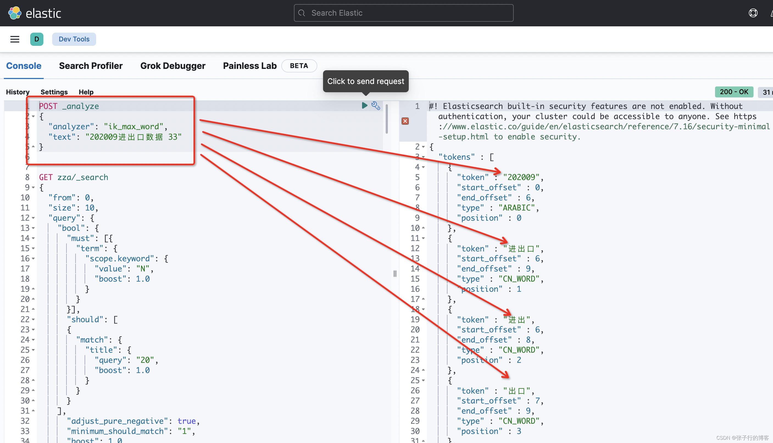Open the Grok Debugger tab
The height and width of the screenshot is (443, 773).
(x=173, y=66)
